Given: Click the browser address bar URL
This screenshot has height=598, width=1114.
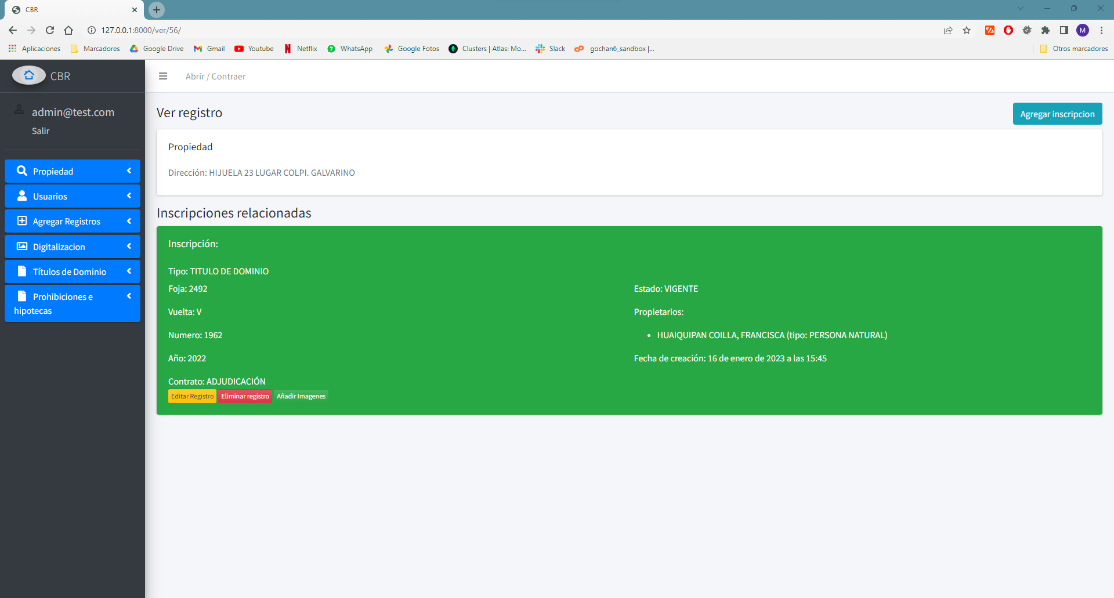Looking at the screenshot, I should pos(141,30).
